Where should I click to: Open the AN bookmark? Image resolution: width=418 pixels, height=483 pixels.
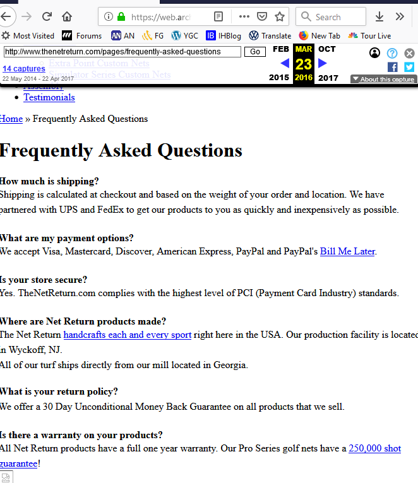[123, 36]
